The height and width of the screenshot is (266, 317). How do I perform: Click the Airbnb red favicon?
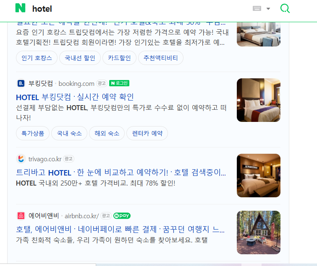coord(21,216)
